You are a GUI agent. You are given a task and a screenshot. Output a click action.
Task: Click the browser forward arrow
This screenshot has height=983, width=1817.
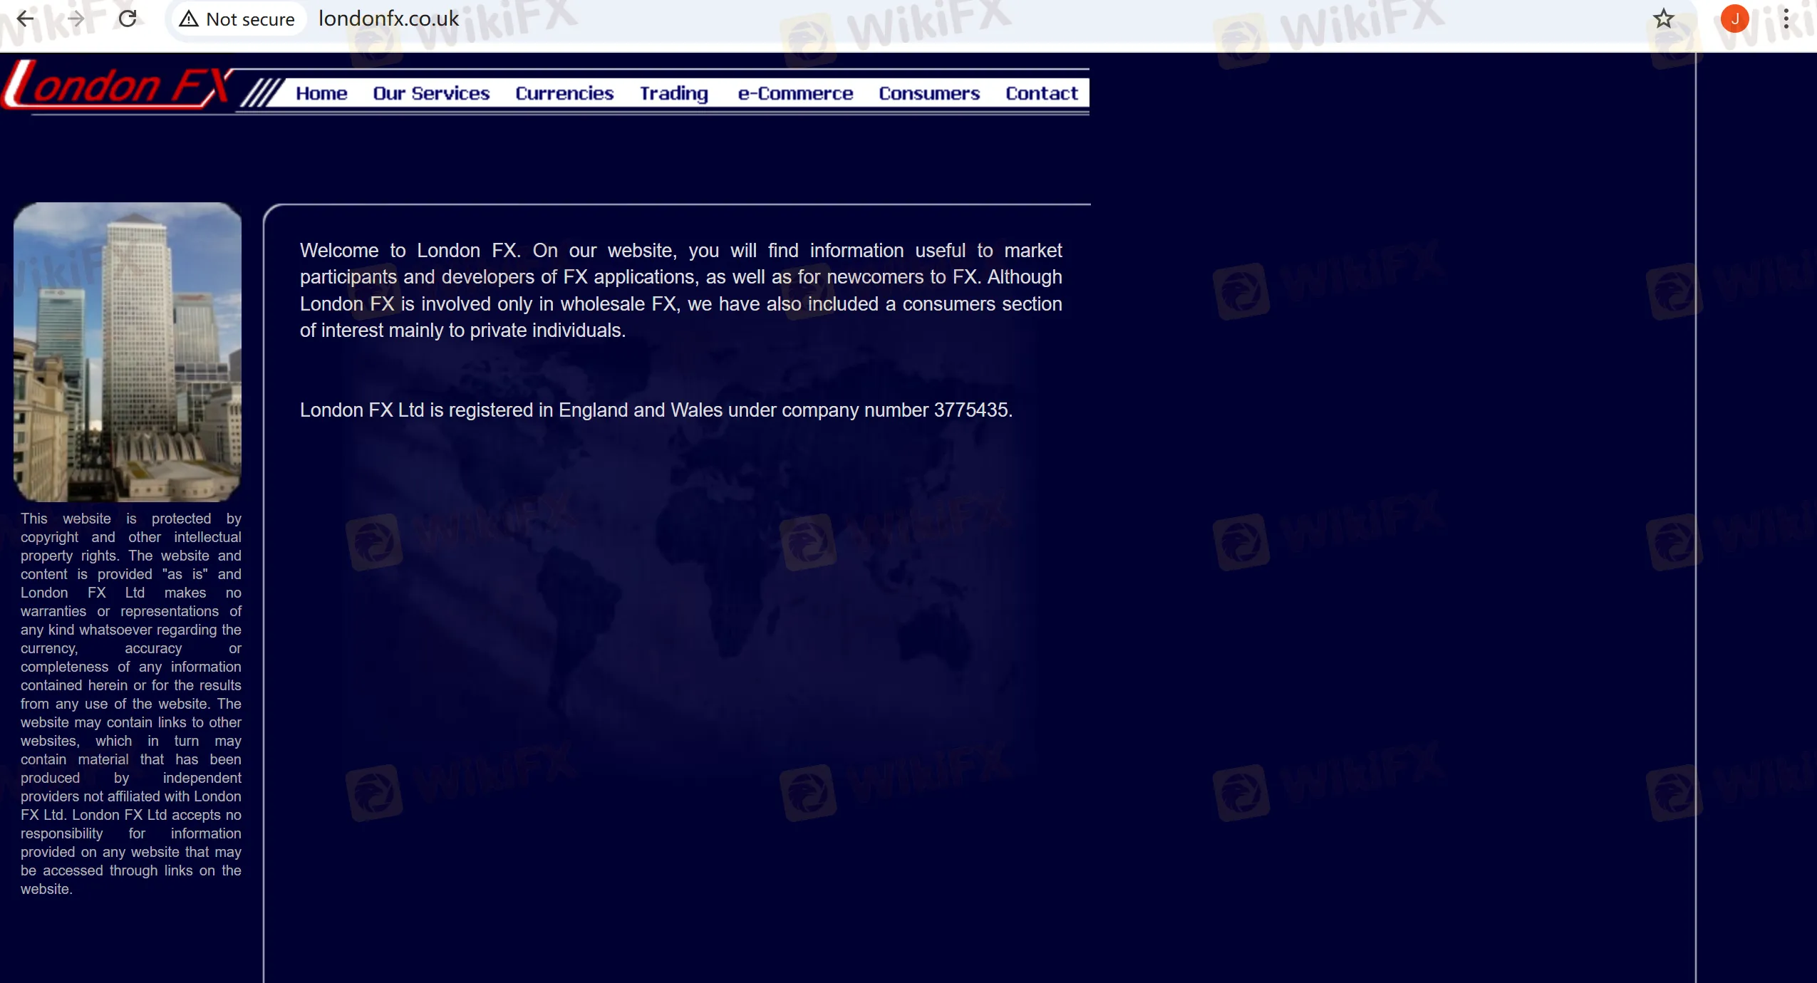(x=76, y=19)
